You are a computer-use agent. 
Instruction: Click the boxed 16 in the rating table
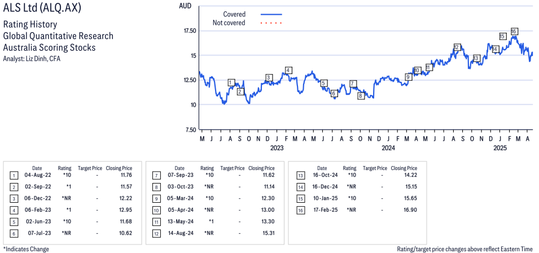(x=300, y=211)
